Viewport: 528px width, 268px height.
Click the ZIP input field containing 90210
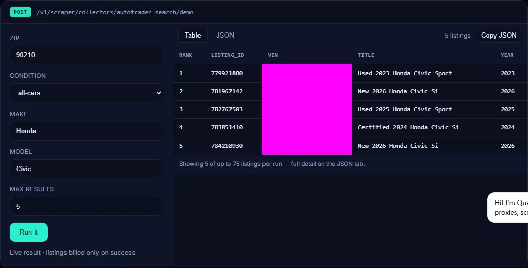tap(86, 55)
